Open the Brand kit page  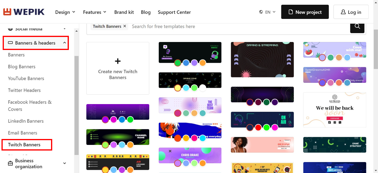pos(124,12)
